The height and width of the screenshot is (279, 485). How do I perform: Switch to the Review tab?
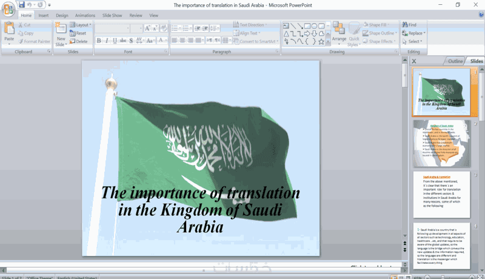(x=136, y=15)
